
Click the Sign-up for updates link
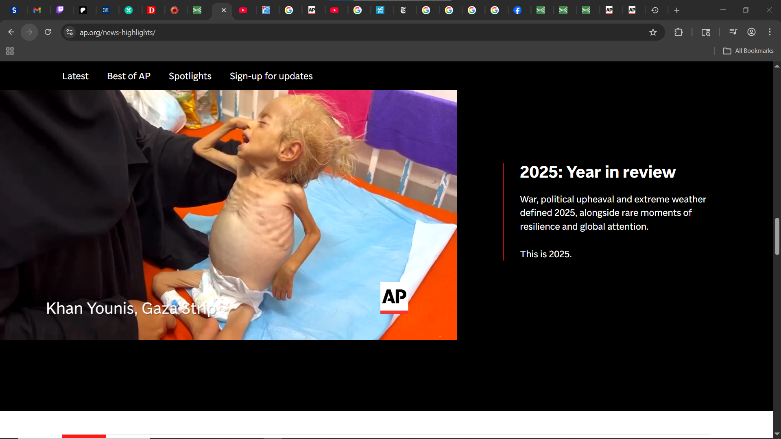(271, 76)
